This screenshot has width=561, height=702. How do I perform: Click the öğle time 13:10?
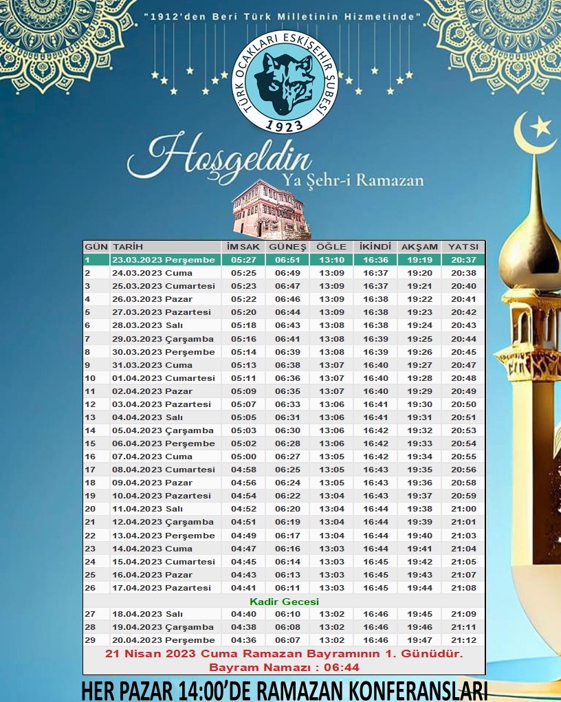pos(332,260)
